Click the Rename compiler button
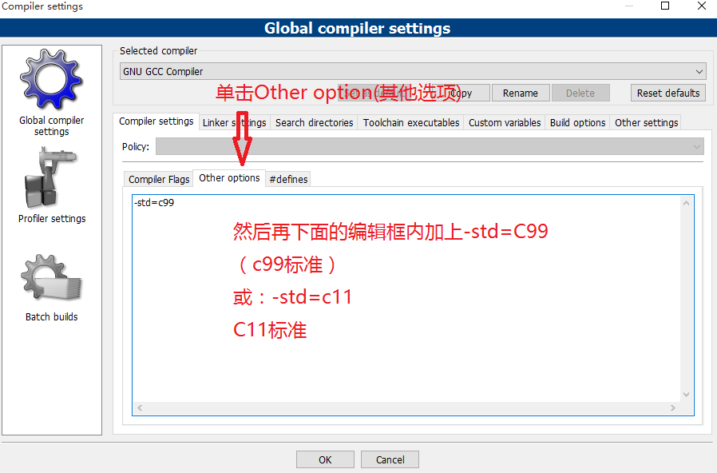The image size is (717, 473). 521,93
